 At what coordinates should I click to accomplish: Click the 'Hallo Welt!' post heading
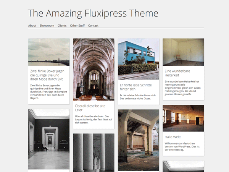173,137
